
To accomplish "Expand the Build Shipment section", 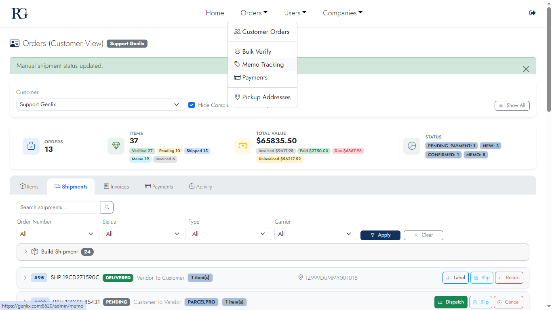I will [25, 251].
